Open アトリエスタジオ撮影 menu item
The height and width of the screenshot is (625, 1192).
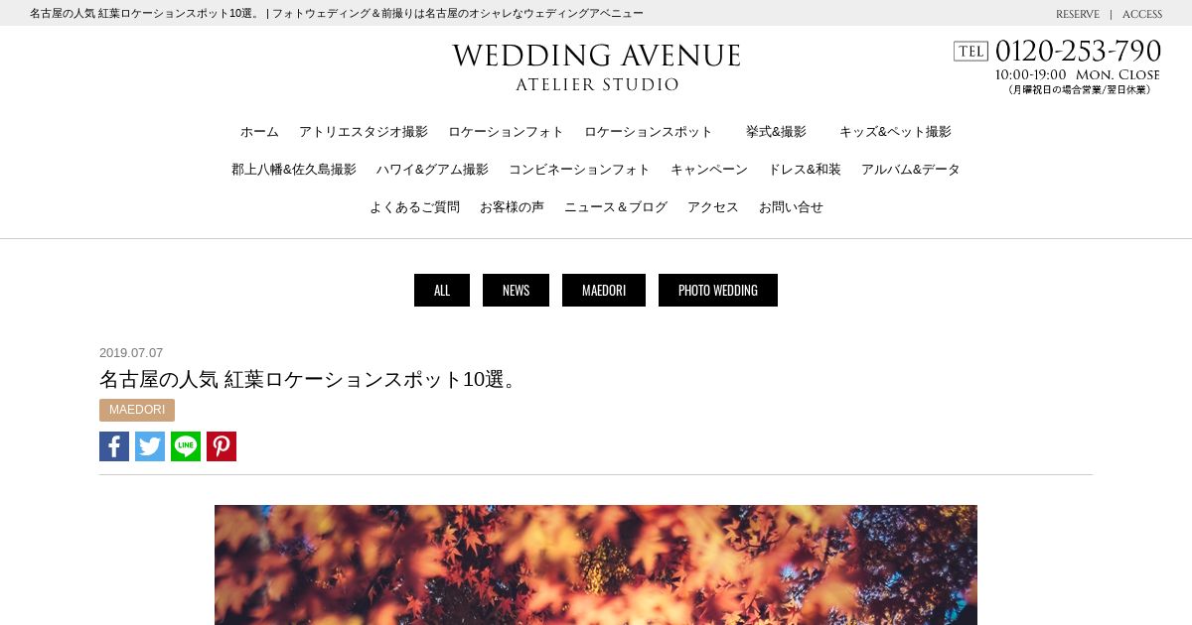click(364, 132)
